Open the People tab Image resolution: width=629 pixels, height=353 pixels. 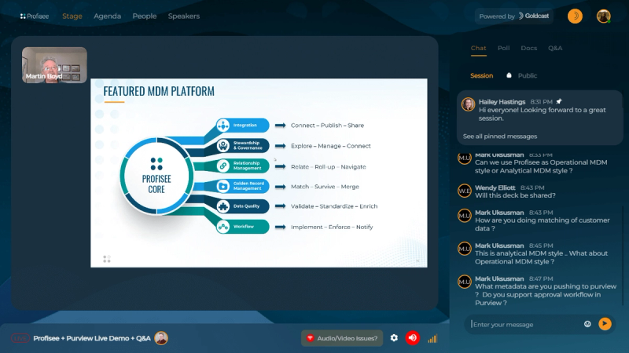[145, 16]
